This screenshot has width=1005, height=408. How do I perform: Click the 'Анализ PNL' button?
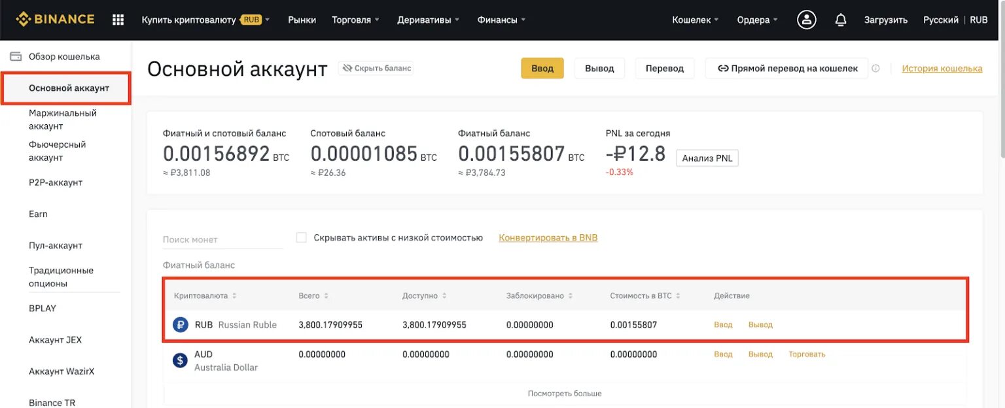tap(707, 158)
